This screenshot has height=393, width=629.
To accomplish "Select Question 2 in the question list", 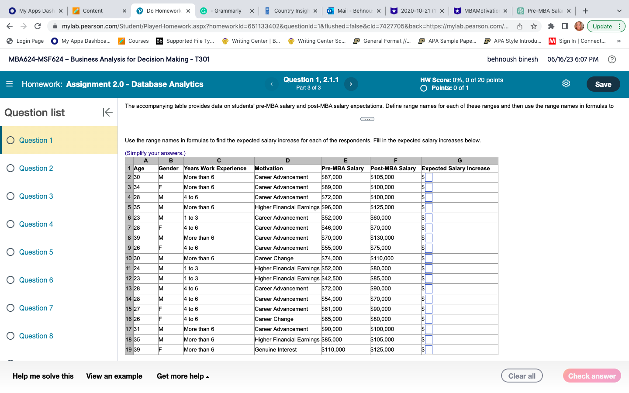I will [36, 169].
